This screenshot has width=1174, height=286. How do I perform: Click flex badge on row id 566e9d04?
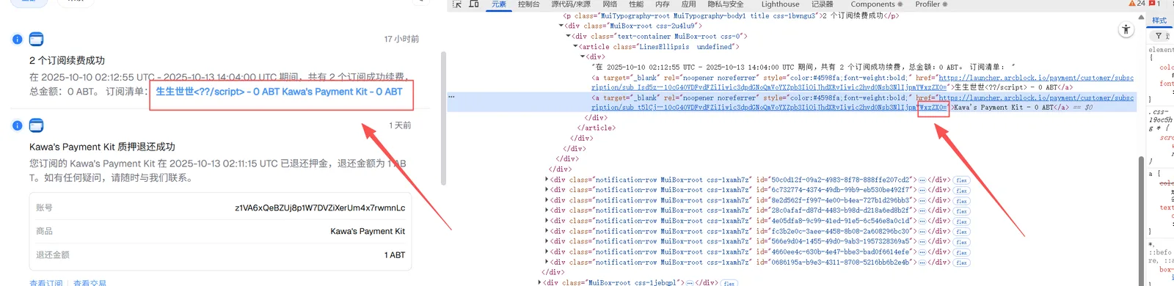pos(961,242)
